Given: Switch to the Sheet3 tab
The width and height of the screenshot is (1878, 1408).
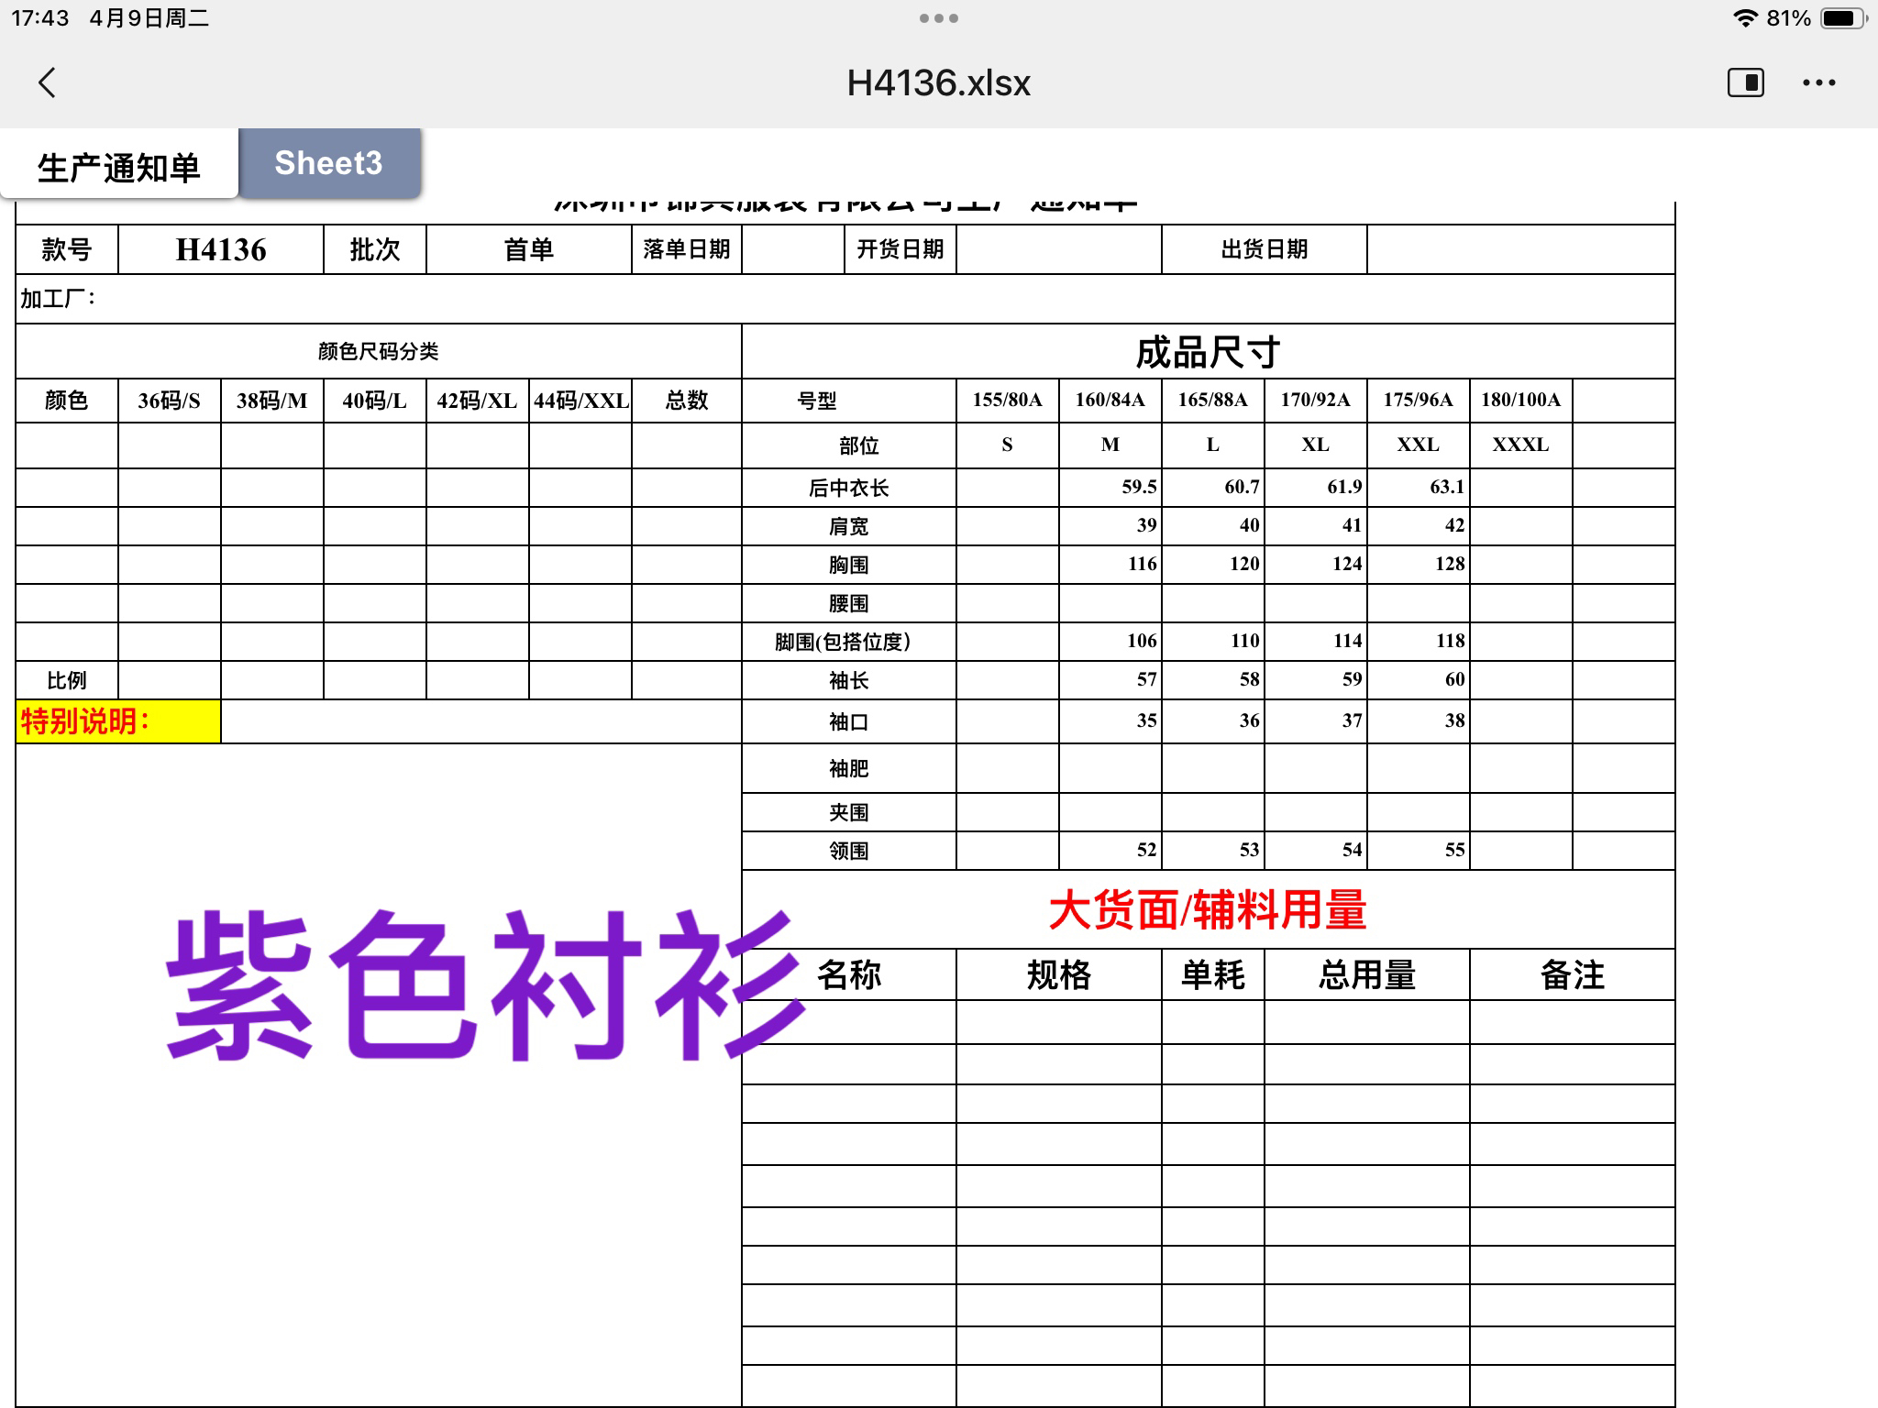Looking at the screenshot, I should 328,163.
